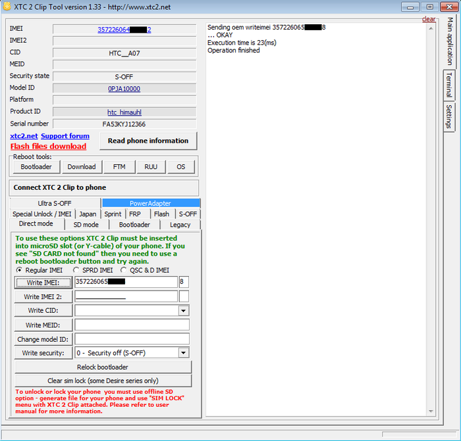This screenshot has width=461, height=441.
Task: Reboot to Bootloader using reboot tools
Action: coord(36,167)
